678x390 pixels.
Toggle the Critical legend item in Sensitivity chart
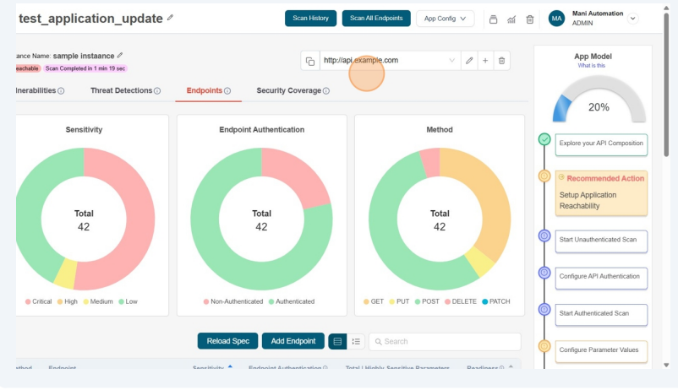39,301
